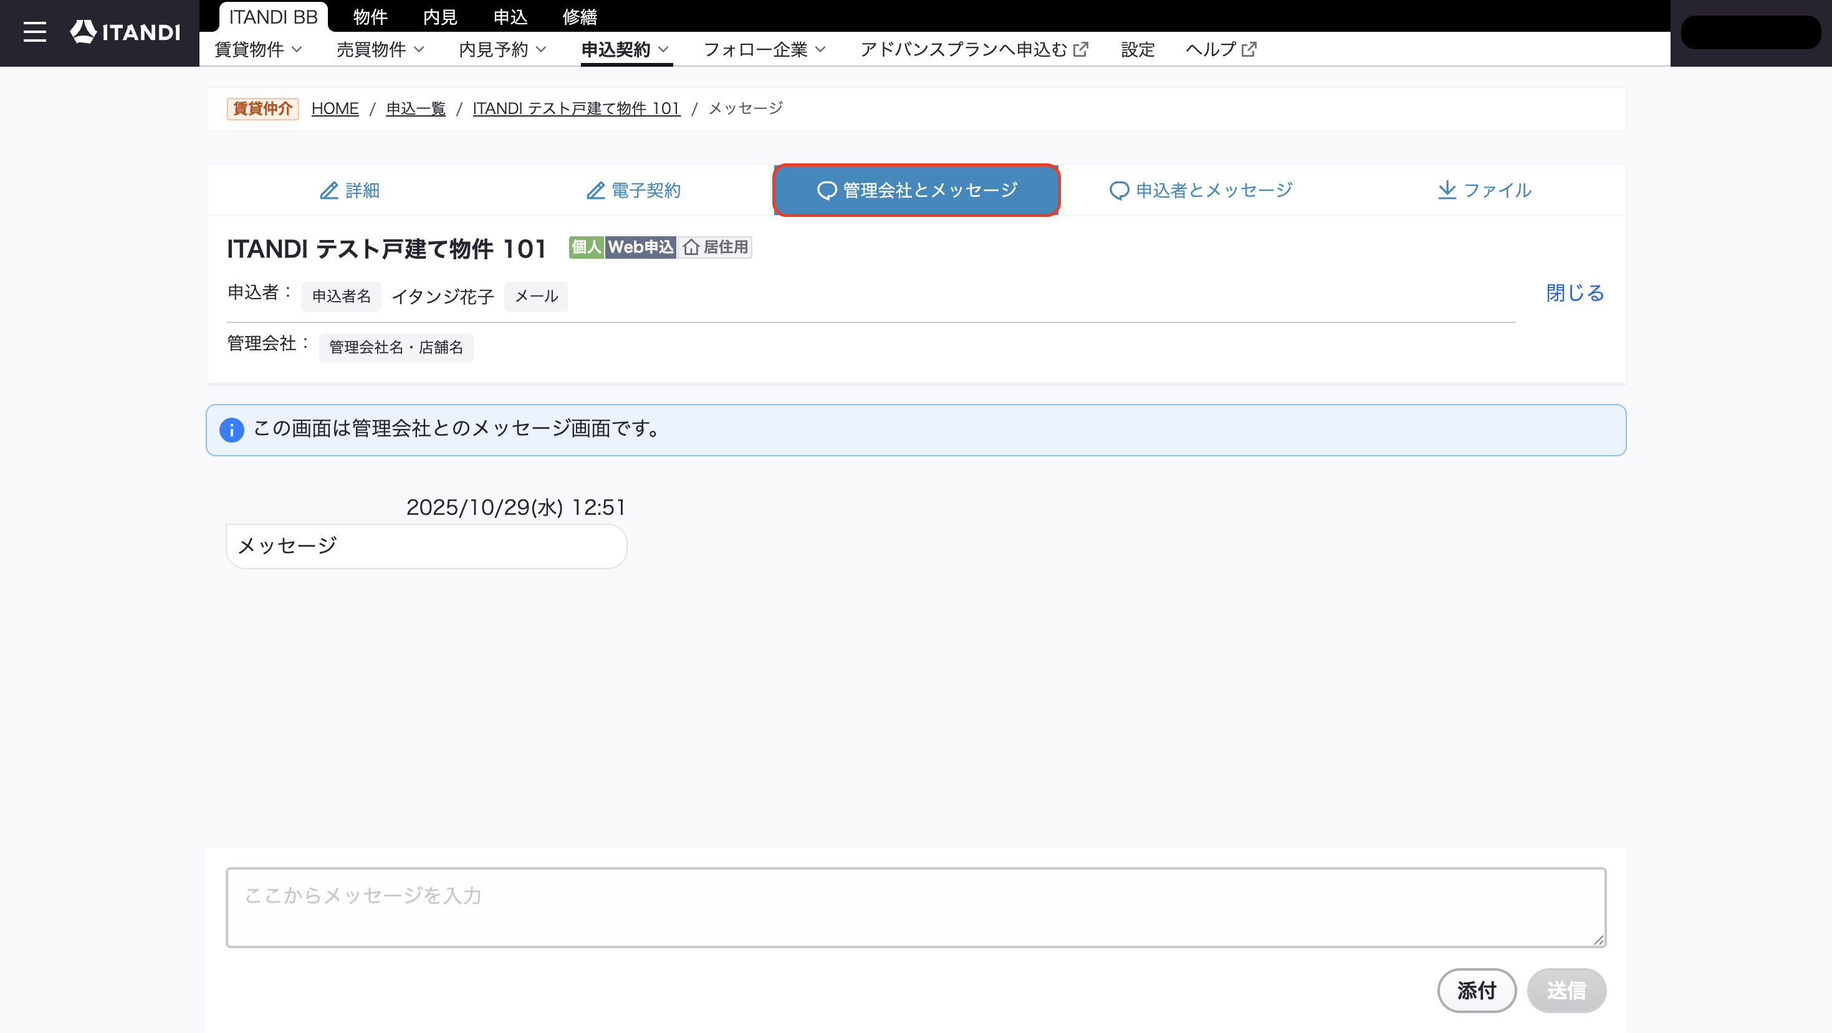Screen dimensions: 1832x1033
Task: Expand the 賃貸物件 dropdown menu
Action: pos(259,49)
